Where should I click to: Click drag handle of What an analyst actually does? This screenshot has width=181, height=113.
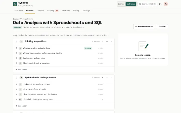[16, 48]
